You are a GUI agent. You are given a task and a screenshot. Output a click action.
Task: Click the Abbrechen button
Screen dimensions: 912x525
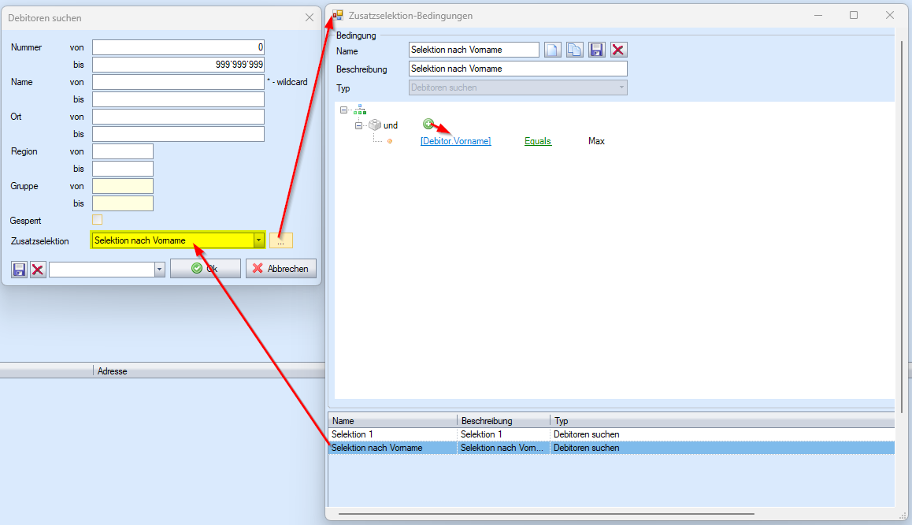pos(281,268)
